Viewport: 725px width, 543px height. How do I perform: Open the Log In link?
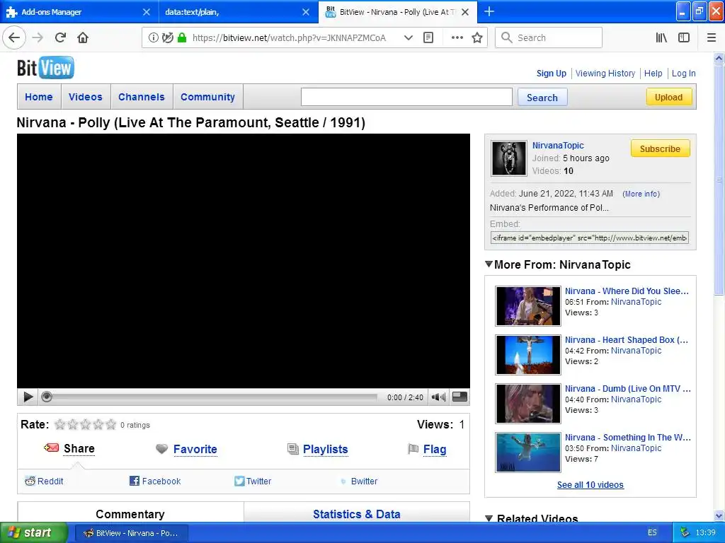683,73
